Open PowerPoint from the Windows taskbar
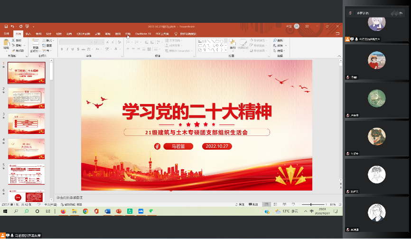This screenshot has width=411, height=239. coord(118,211)
